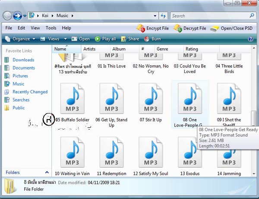Expand the Folders pane chevron

coord(47,172)
